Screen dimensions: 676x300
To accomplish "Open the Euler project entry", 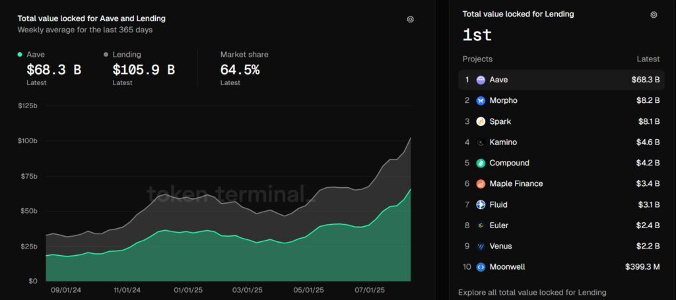I will click(x=561, y=225).
